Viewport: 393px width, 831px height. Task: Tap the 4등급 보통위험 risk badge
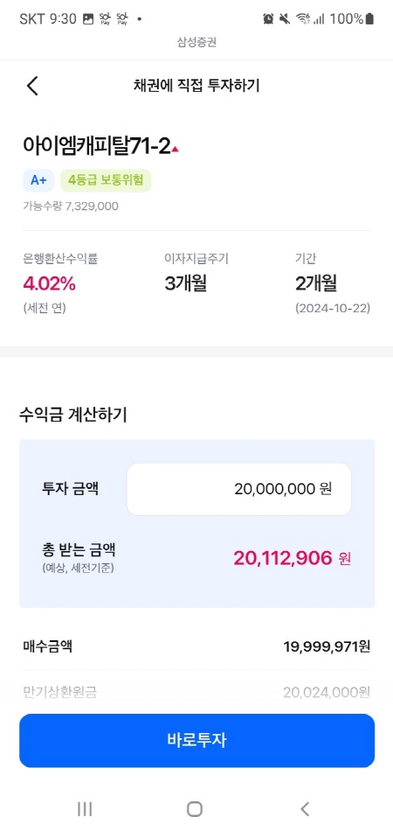106,180
